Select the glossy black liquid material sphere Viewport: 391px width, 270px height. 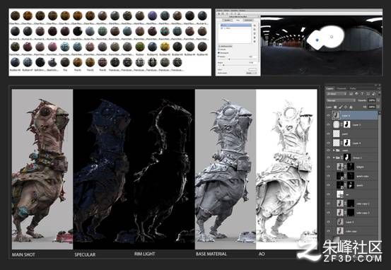[77, 31]
